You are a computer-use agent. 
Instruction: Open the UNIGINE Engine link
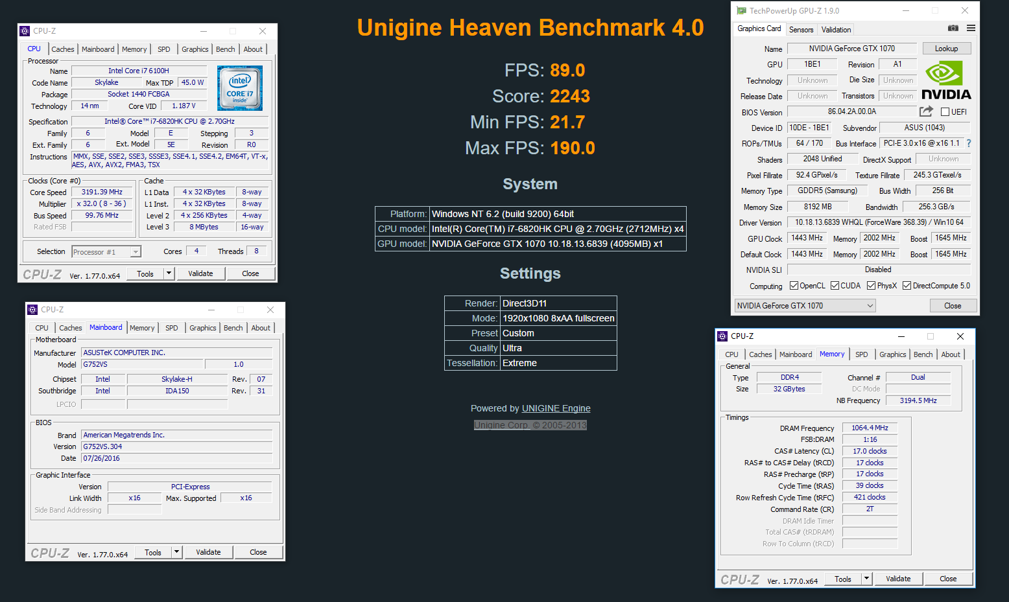(x=556, y=408)
